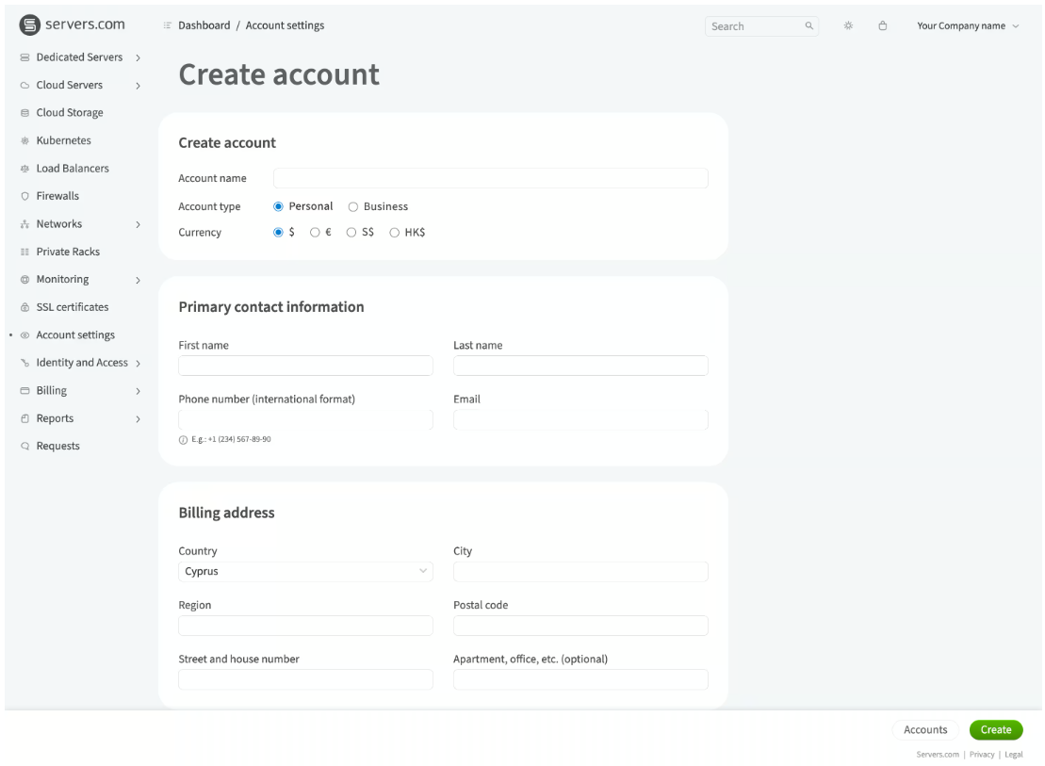The width and height of the screenshot is (1045, 766).
Task: Click the SSL certificates lock icon
Action: (x=24, y=307)
